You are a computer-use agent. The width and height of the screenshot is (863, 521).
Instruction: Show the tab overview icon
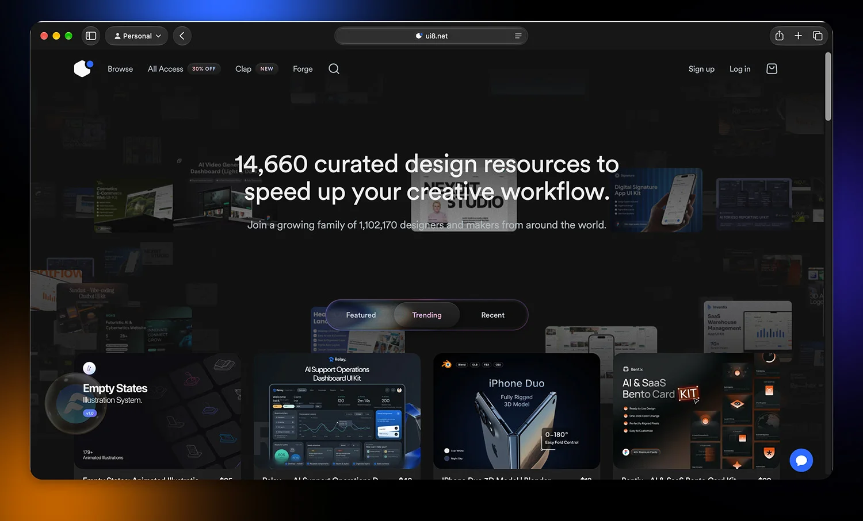tap(818, 36)
